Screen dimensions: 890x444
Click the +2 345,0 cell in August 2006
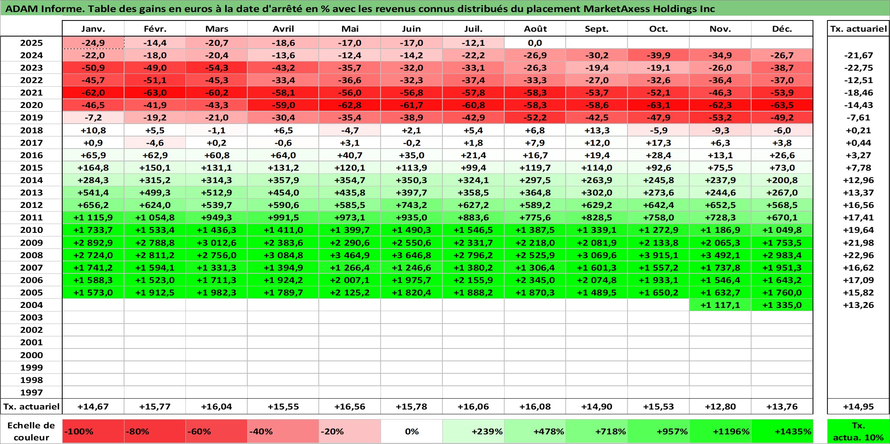click(x=535, y=280)
